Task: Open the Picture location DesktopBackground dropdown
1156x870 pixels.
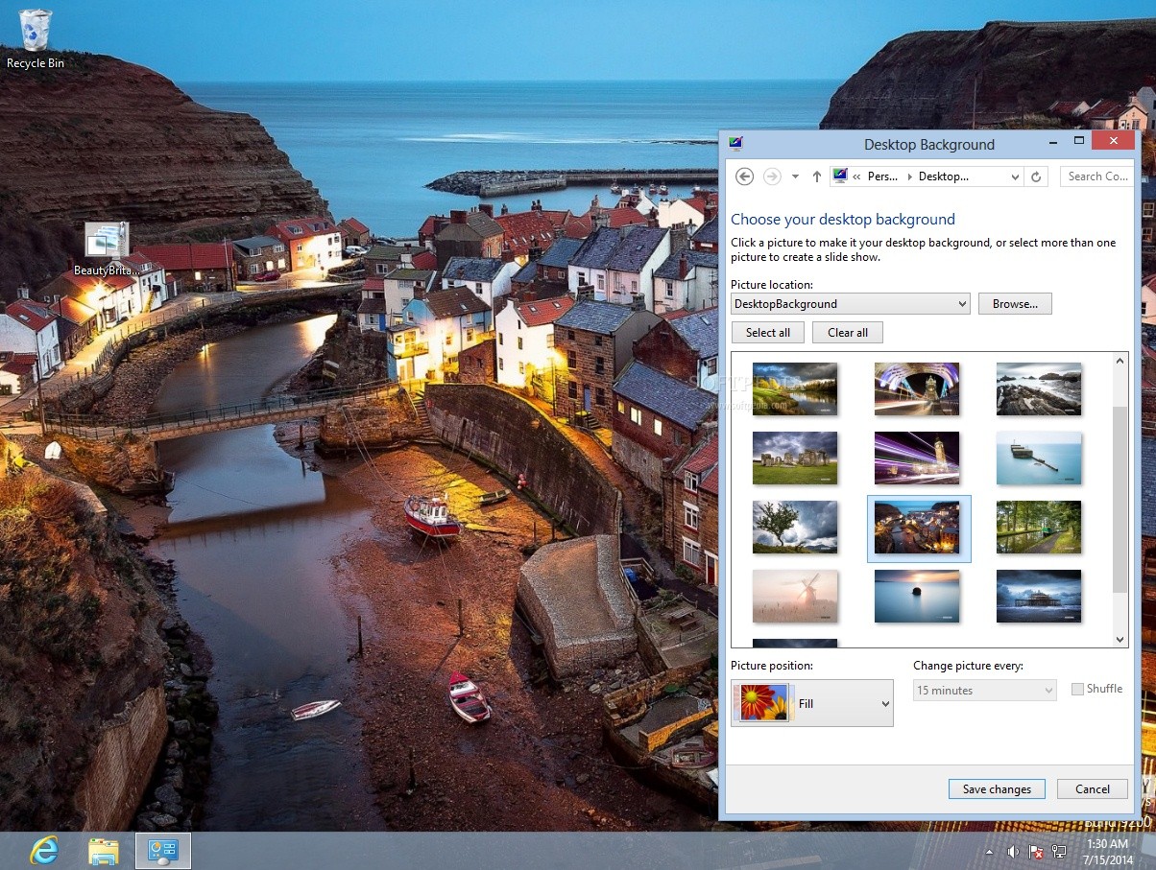Action: [x=851, y=304]
